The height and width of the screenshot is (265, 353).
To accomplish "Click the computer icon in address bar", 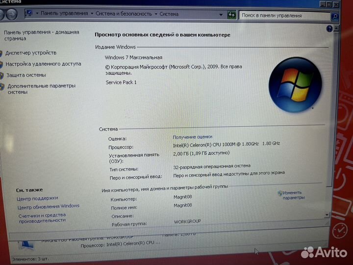I will tap(29, 13).
